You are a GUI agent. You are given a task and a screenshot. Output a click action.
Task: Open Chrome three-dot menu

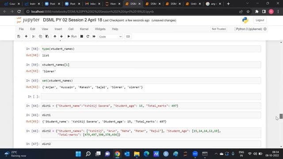click(x=278, y=11)
